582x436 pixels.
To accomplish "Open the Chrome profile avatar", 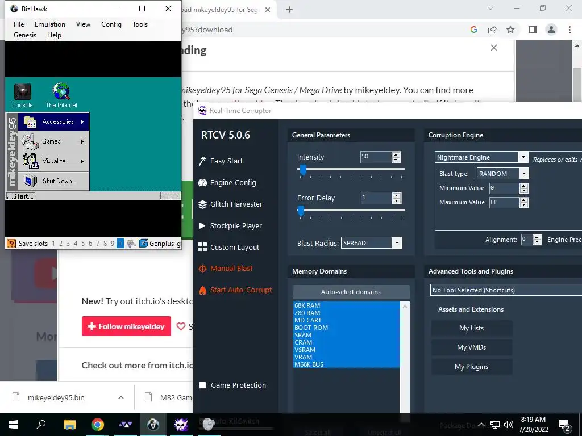I will [x=551, y=30].
